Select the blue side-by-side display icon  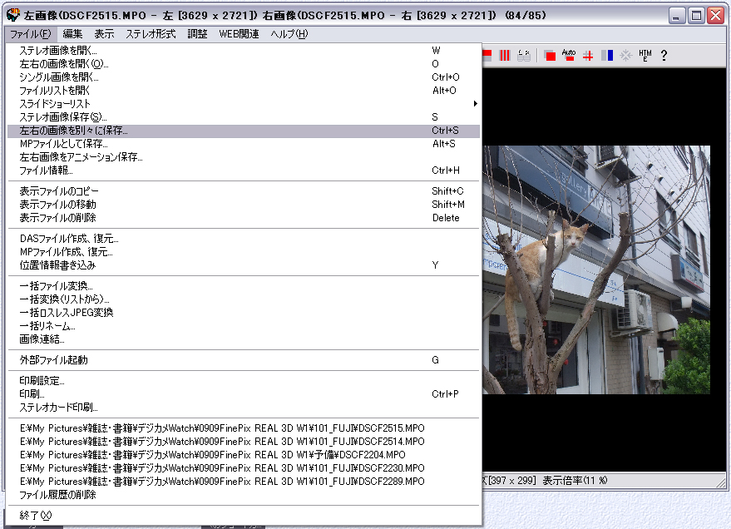coord(606,54)
